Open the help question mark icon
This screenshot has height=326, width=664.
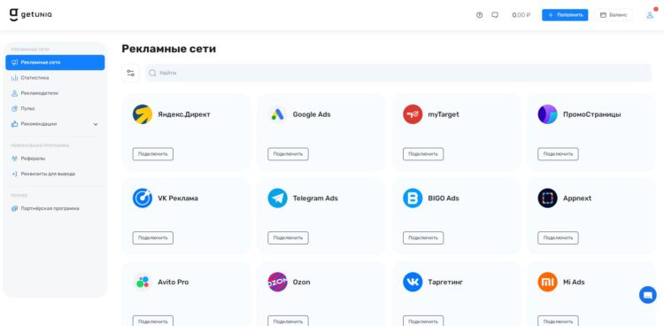(479, 15)
